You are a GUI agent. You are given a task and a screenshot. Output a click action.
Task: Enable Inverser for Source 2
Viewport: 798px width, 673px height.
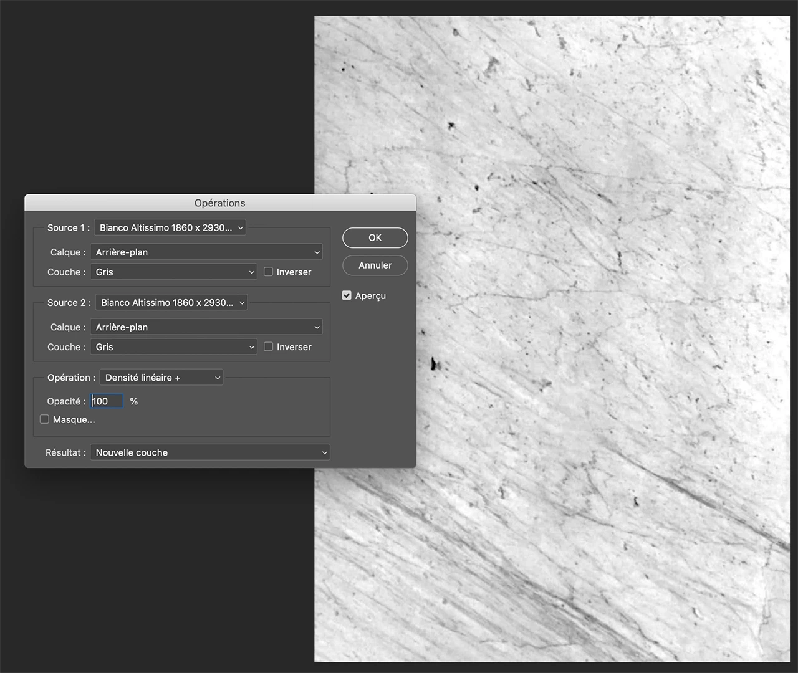(x=269, y=346)
